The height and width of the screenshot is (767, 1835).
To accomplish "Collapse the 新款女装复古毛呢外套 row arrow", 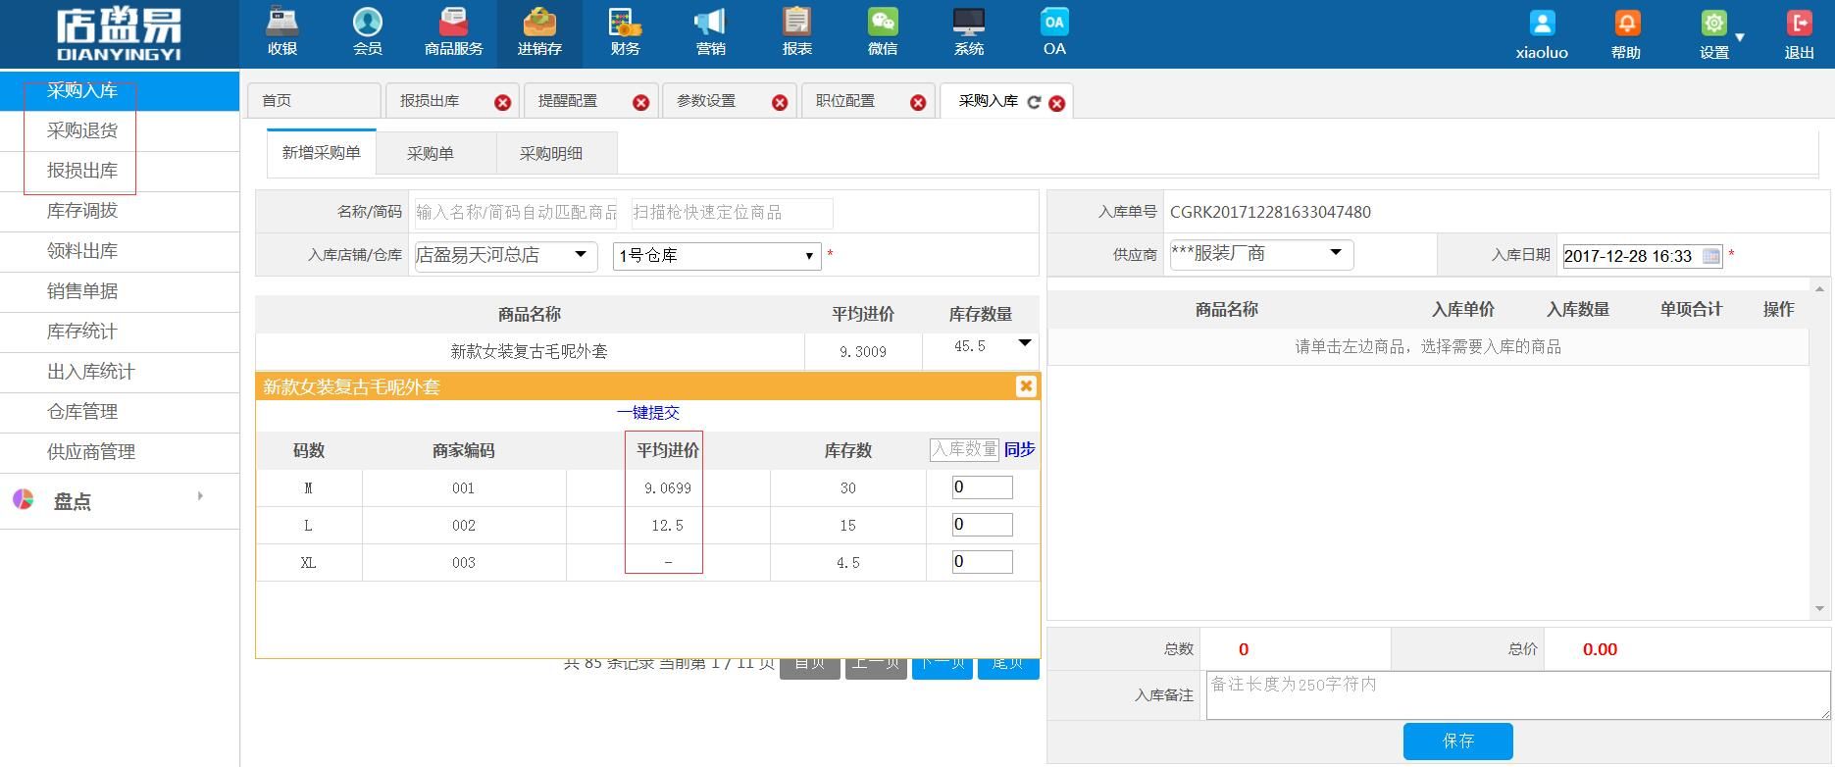I will [1025, 342].
